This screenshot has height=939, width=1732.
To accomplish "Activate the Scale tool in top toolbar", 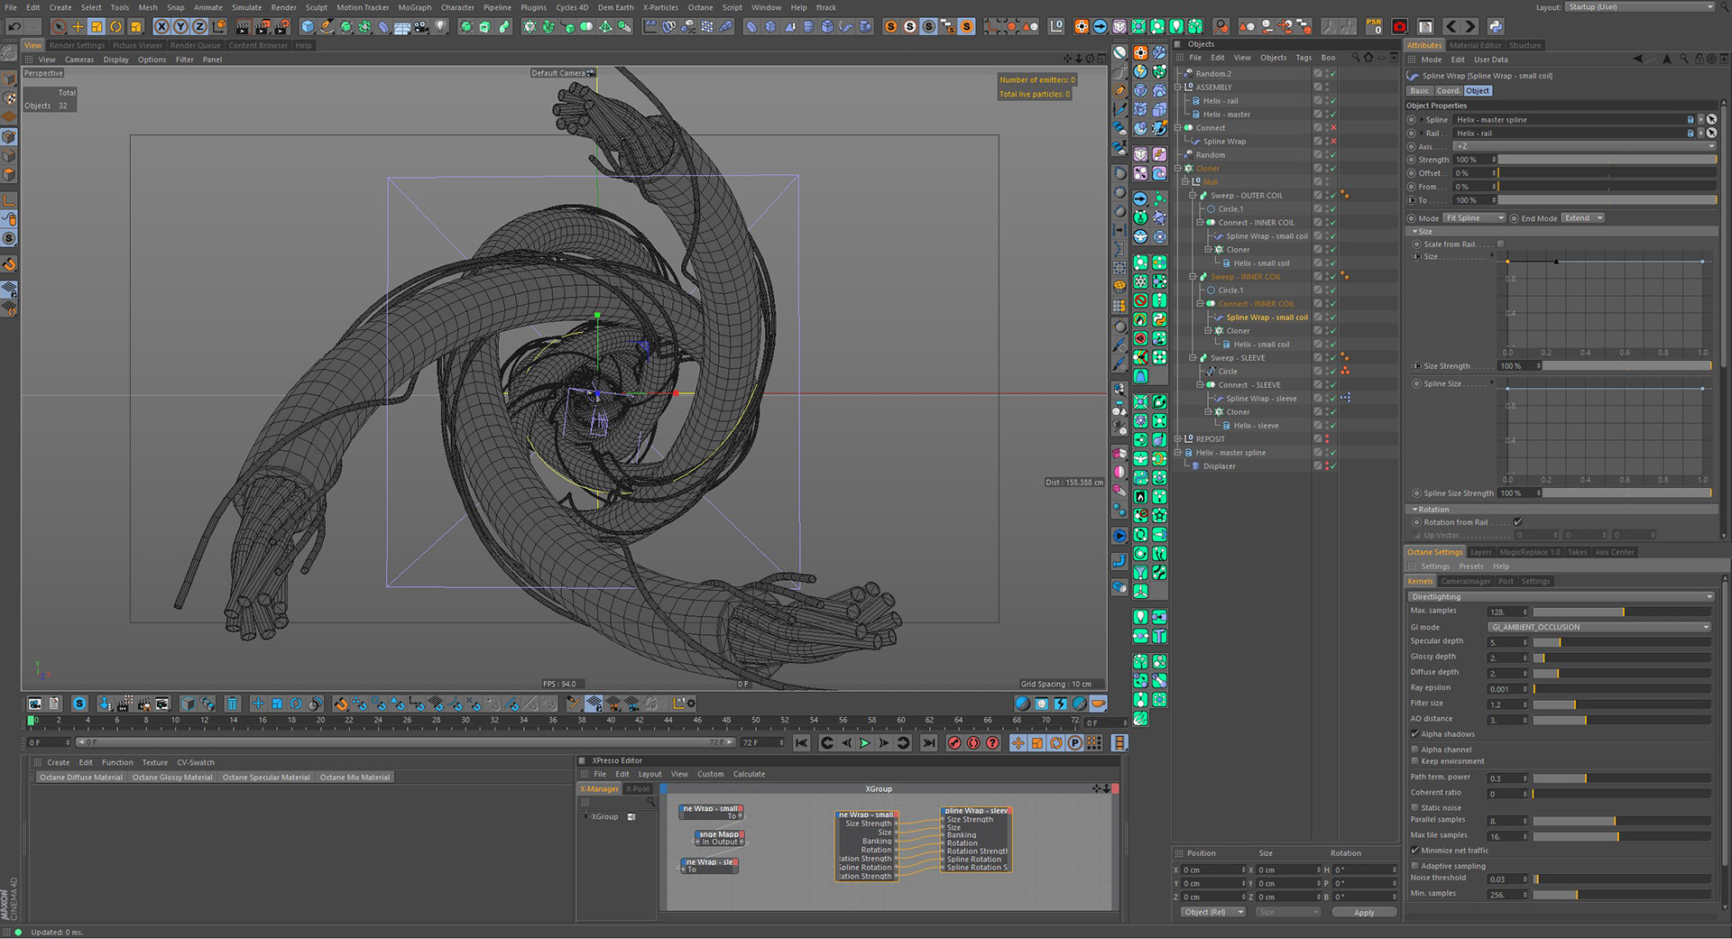I will click(x=97, y=27).
